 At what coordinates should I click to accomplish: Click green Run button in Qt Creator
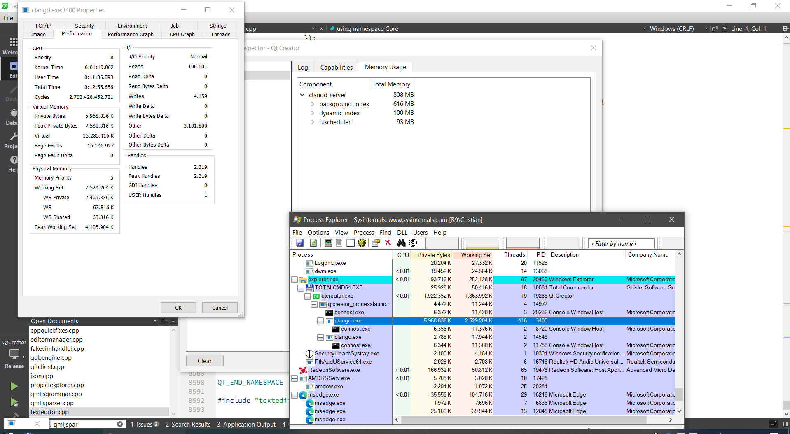pos(14,386)
